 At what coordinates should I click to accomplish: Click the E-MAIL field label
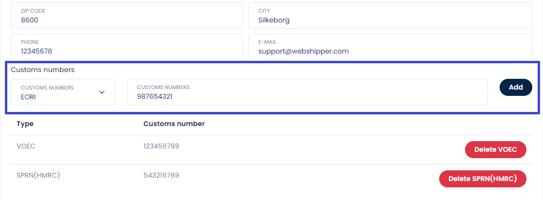click(x=267, y=42)
